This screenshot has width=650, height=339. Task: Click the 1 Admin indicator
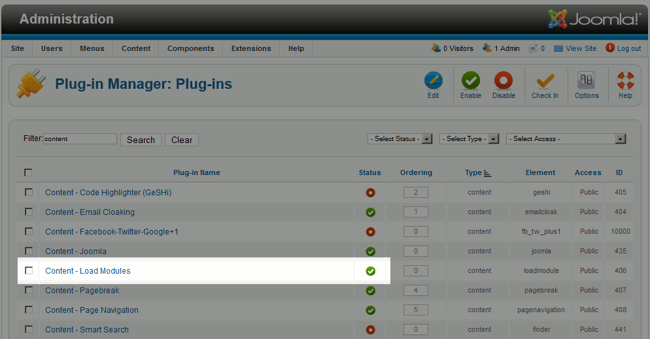pos(501,48)
